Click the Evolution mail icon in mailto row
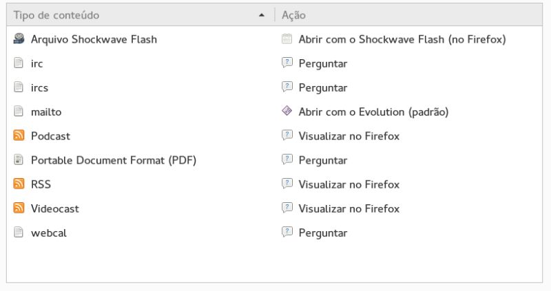551x291 pixels. coord(287,111)
